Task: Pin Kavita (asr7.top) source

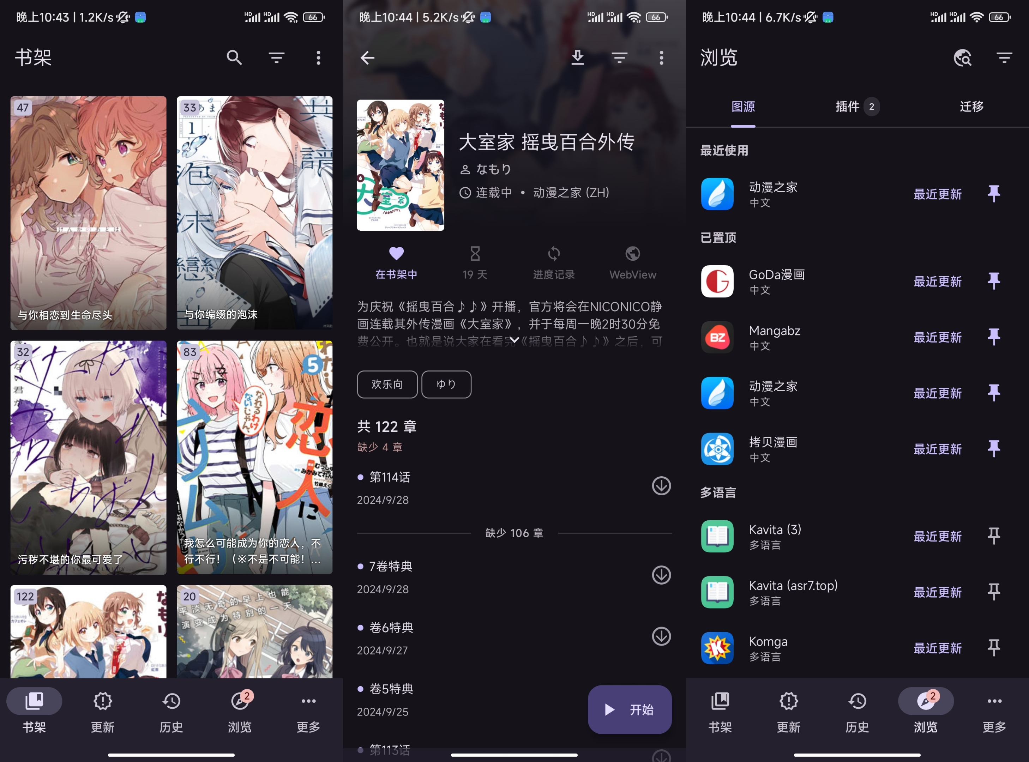Action: tap(994, 591)
